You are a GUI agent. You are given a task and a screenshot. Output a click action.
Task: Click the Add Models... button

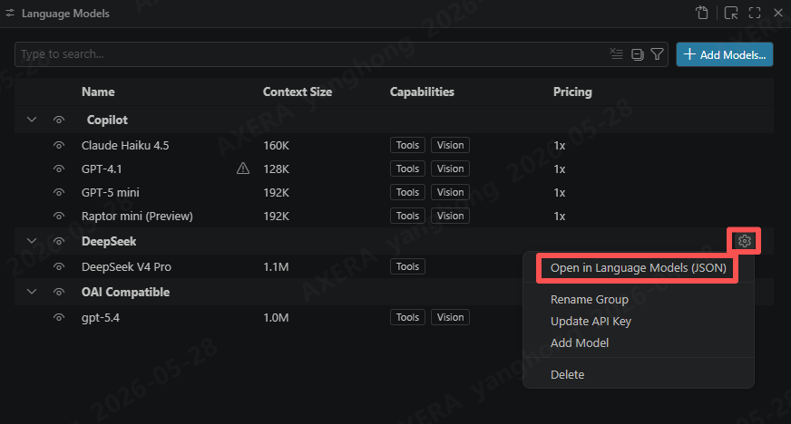coord(725,54)
